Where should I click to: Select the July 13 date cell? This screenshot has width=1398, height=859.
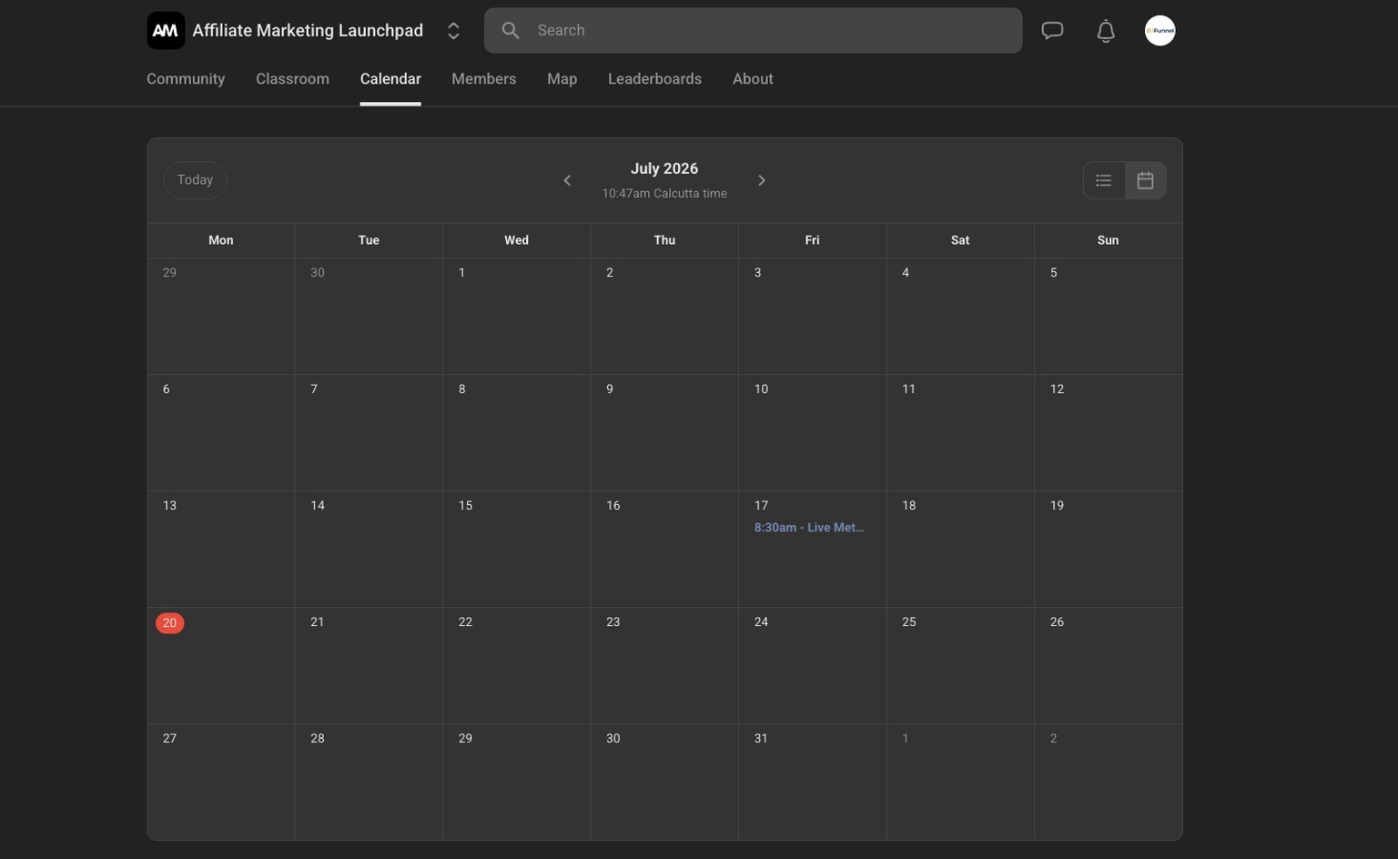[x=221, y=550]
